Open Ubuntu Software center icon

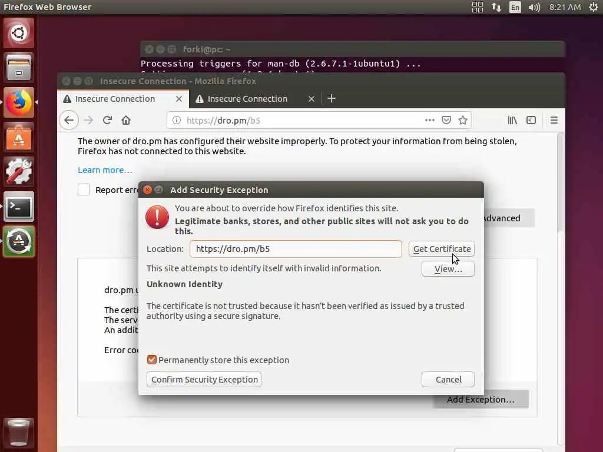tap(18, 137)
